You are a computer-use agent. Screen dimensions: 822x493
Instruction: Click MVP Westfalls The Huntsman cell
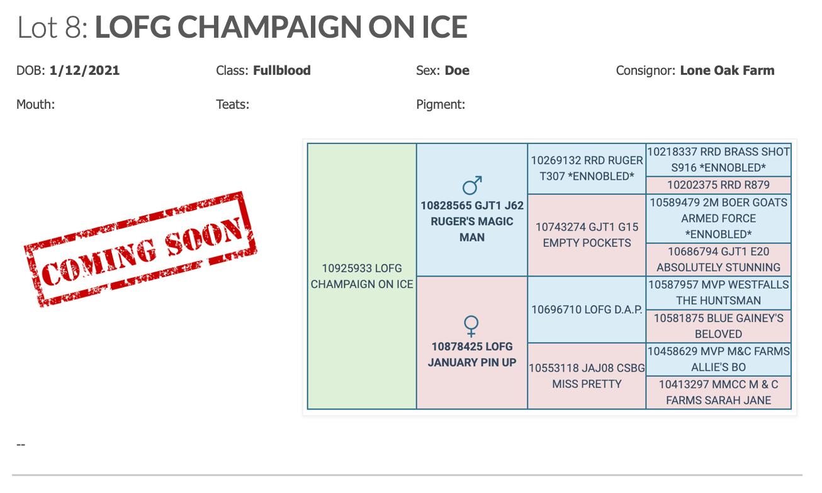click(718, 292)
